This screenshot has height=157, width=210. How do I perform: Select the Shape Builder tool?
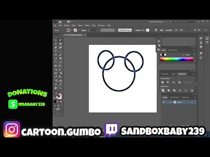click(56, 69)
